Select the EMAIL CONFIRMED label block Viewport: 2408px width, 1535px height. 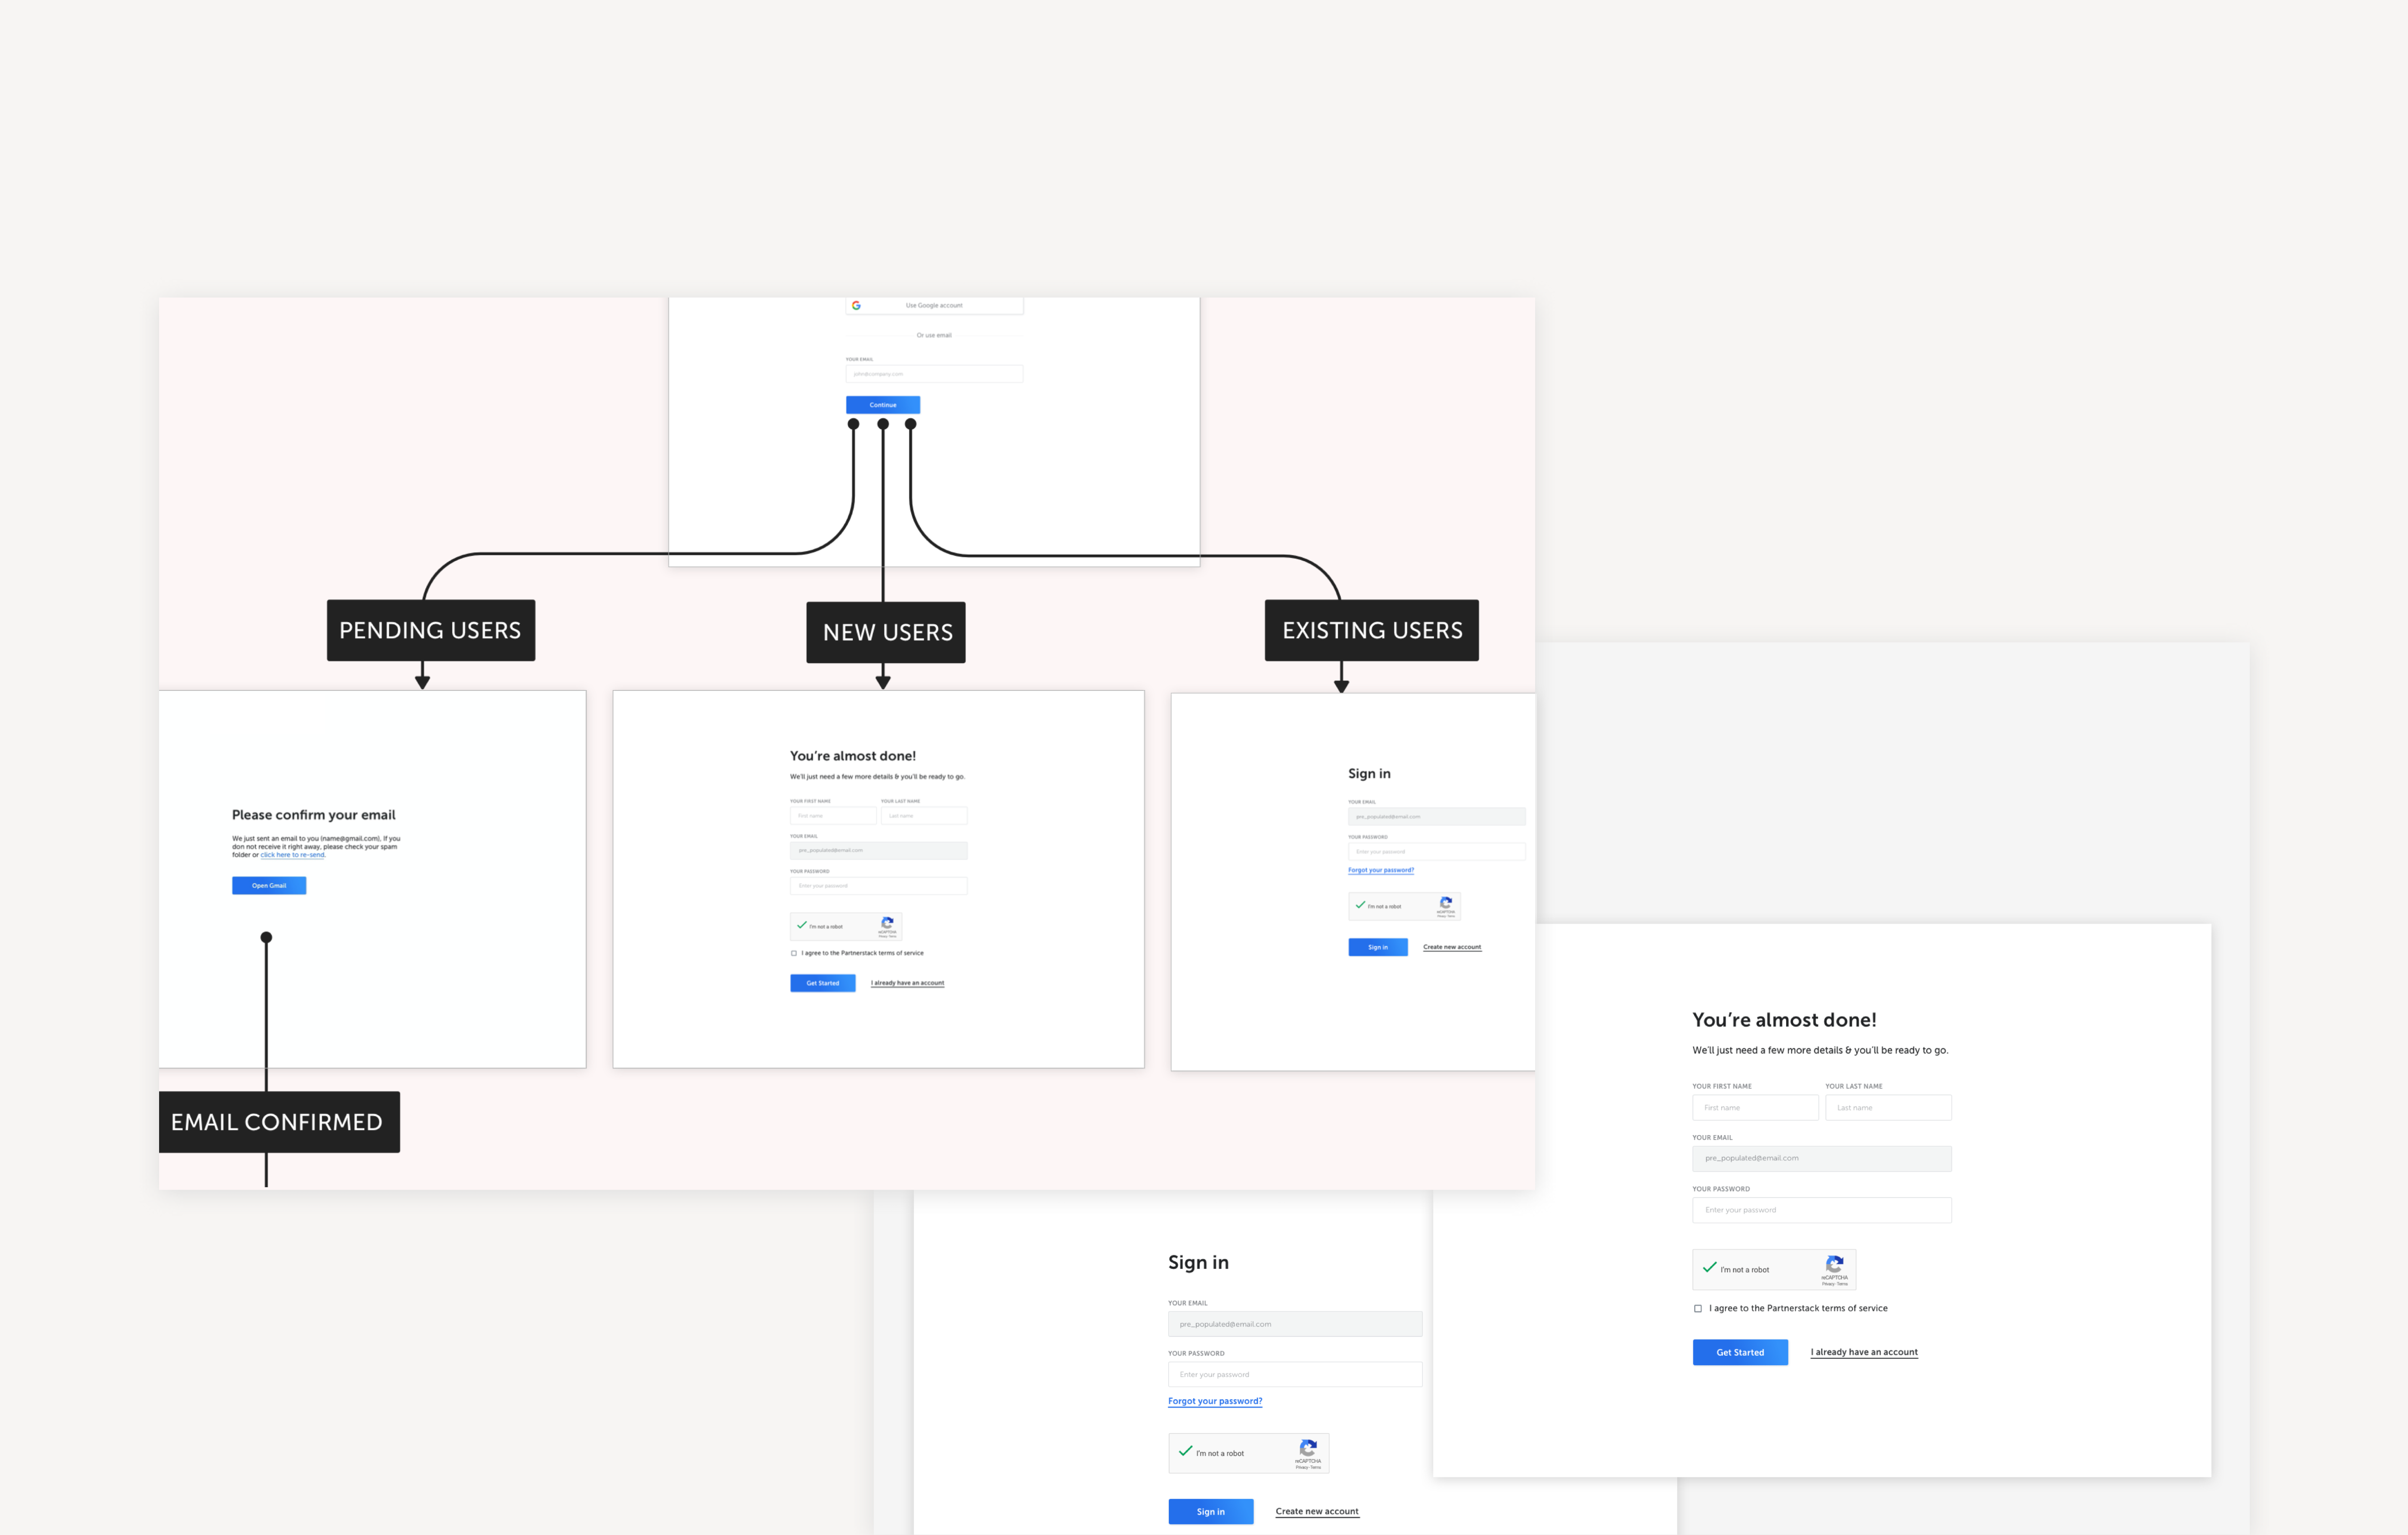pos(279,1122)
